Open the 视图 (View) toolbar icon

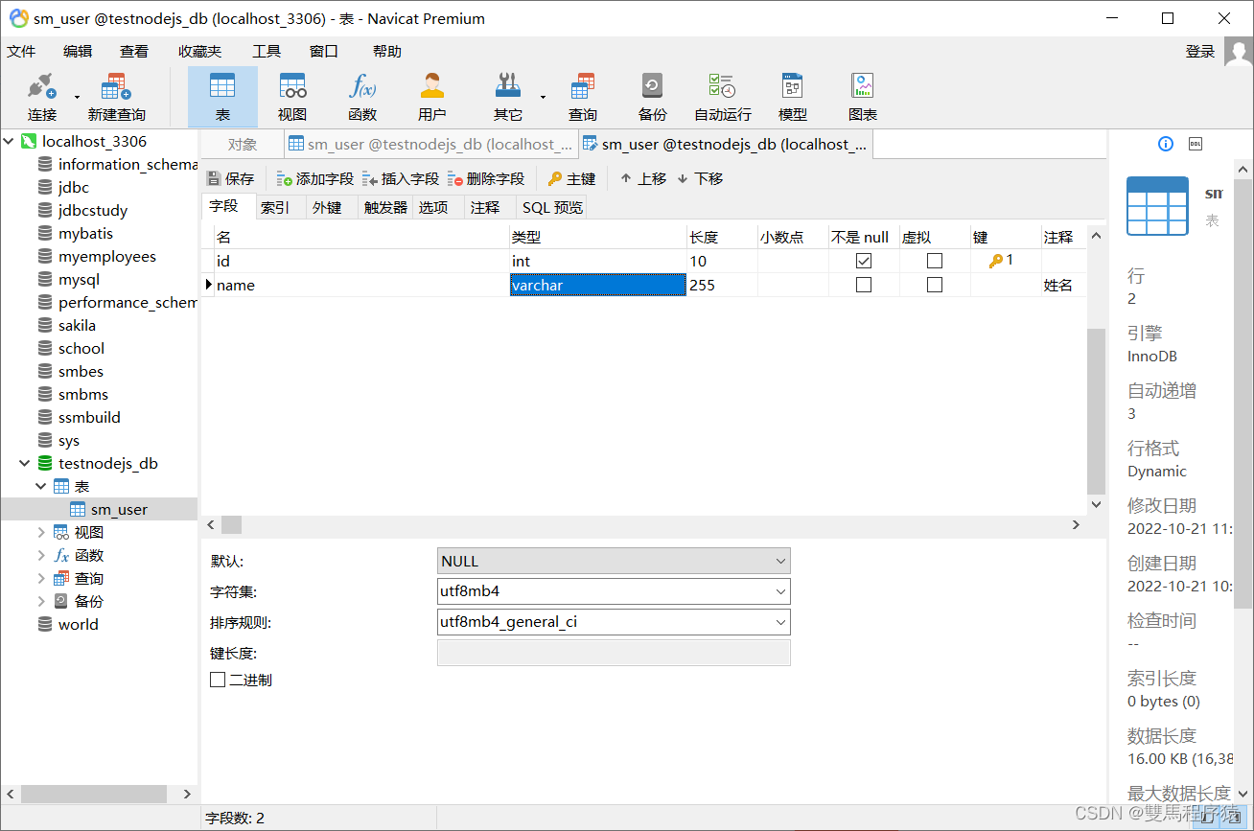(292, 97)
